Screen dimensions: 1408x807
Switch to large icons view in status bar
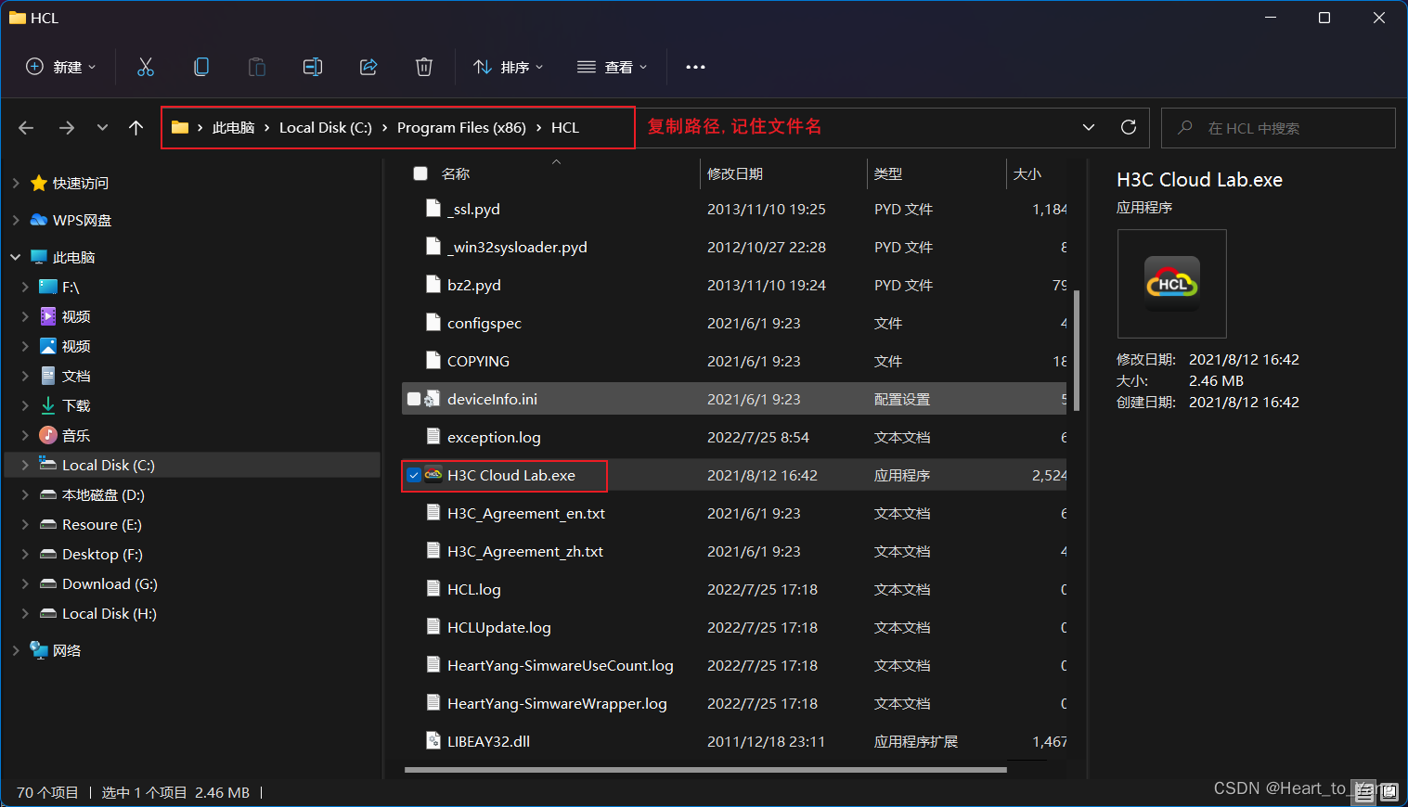1389,792
